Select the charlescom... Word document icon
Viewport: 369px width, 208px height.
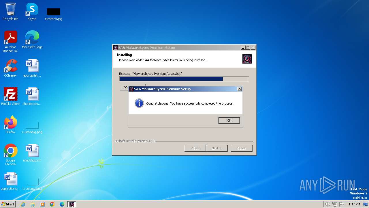pyautogui.click(x=32, y=96)
